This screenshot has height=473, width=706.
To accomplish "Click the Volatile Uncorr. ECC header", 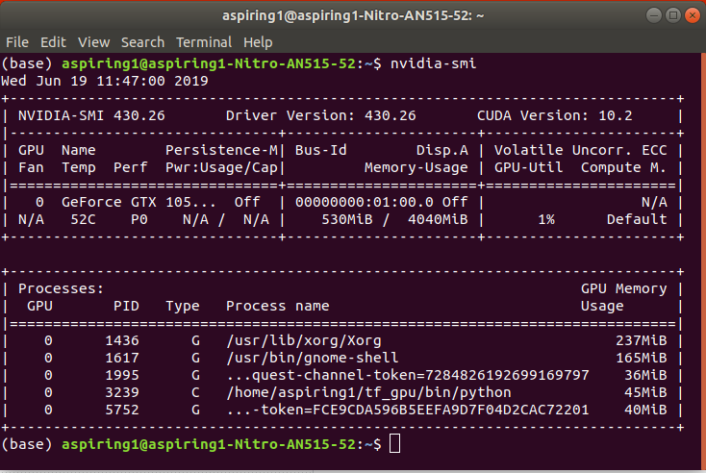I will (x=580, y=150).
